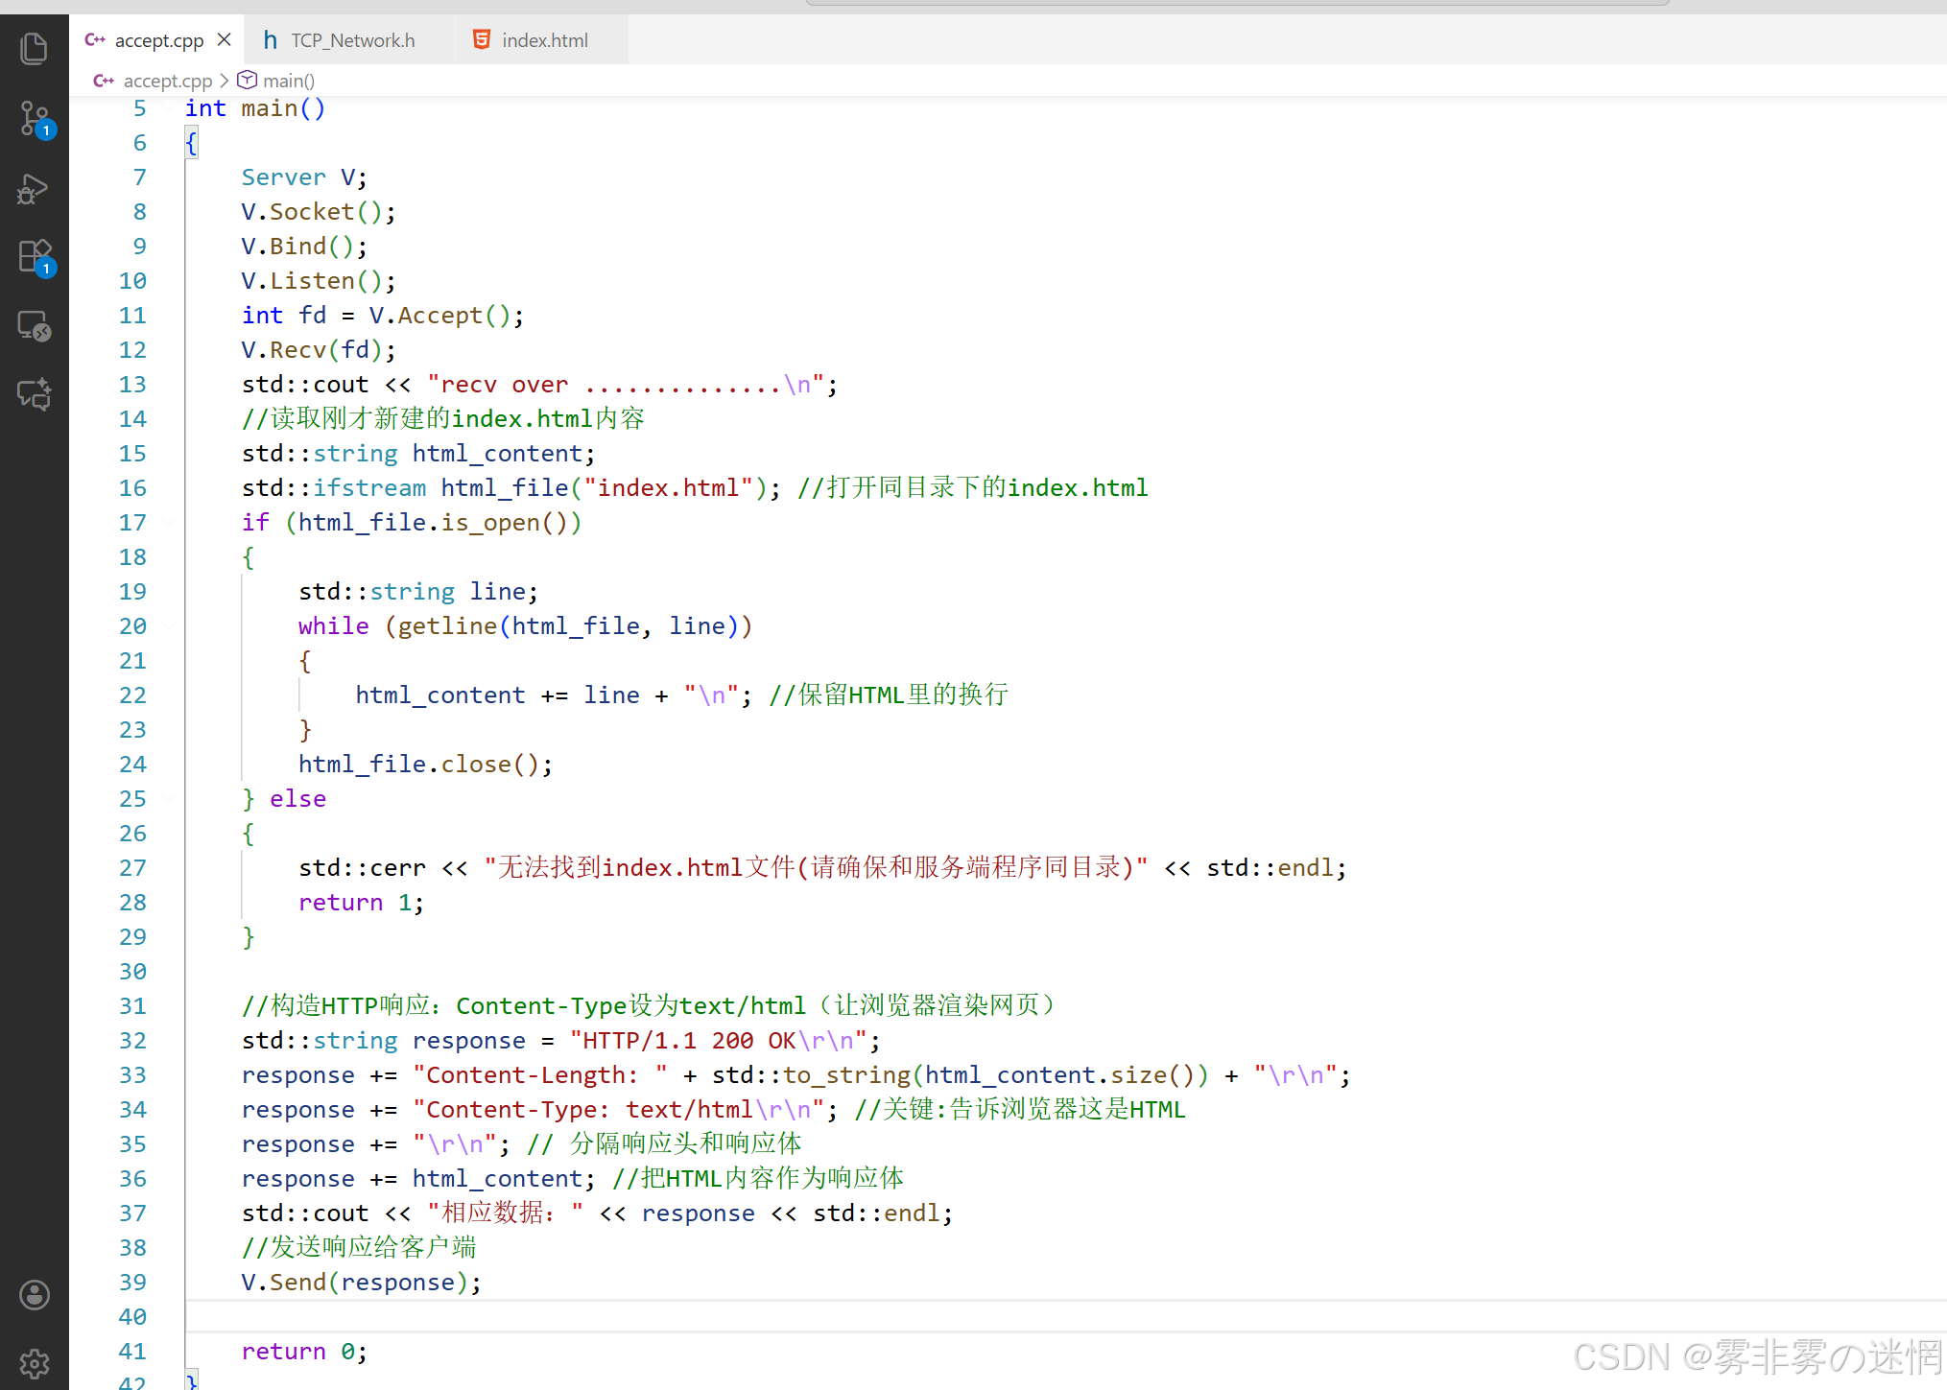Open the Manage settings gear
This screenshot has height=1390, width=1947.
coord(34,1363)
